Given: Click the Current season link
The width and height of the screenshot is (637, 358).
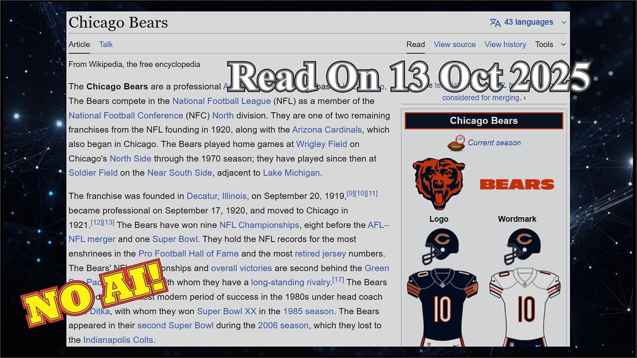Looking at the screenshot, I should click(x=494, y=143).
